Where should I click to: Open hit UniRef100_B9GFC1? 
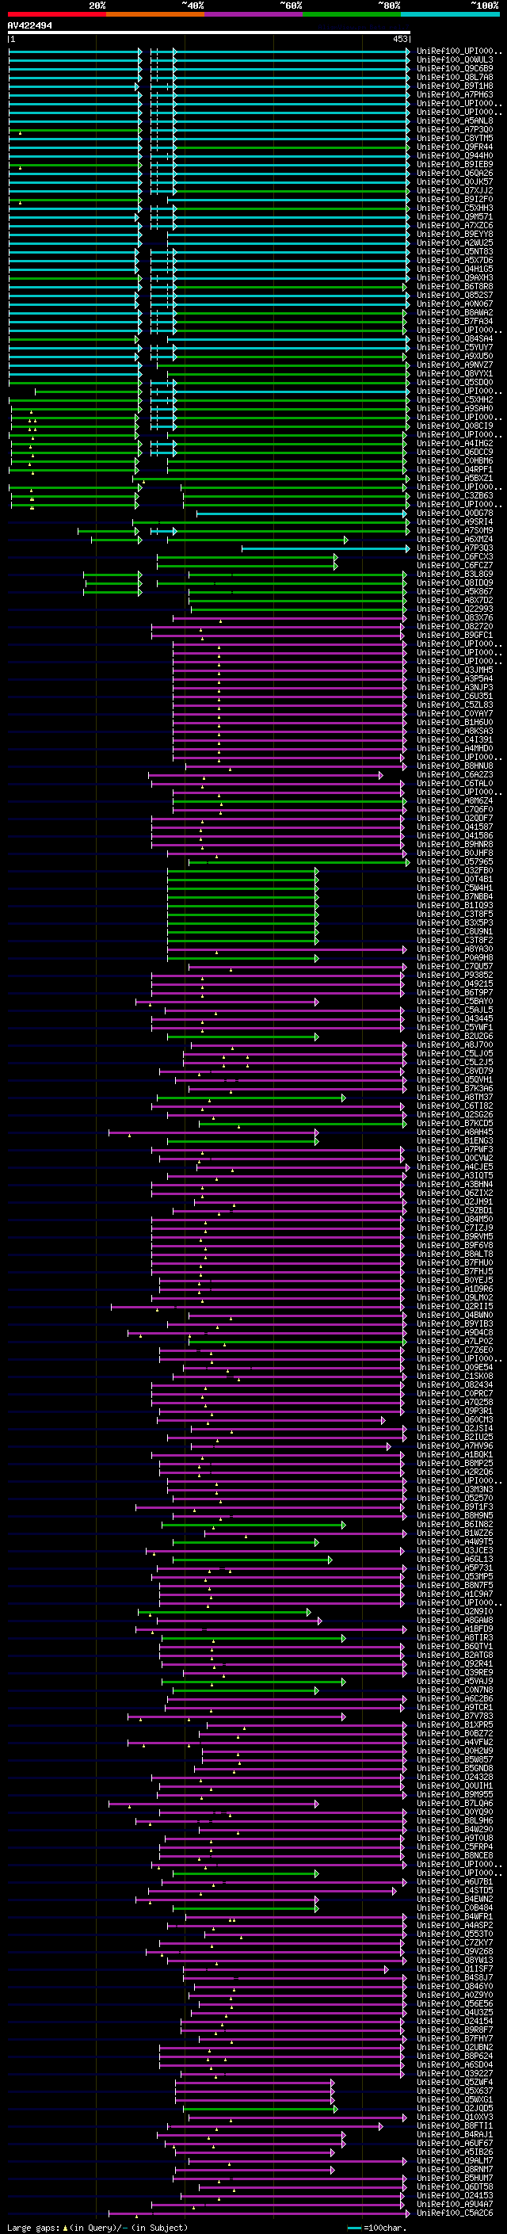pyautogui.click(x=455, y=635)
